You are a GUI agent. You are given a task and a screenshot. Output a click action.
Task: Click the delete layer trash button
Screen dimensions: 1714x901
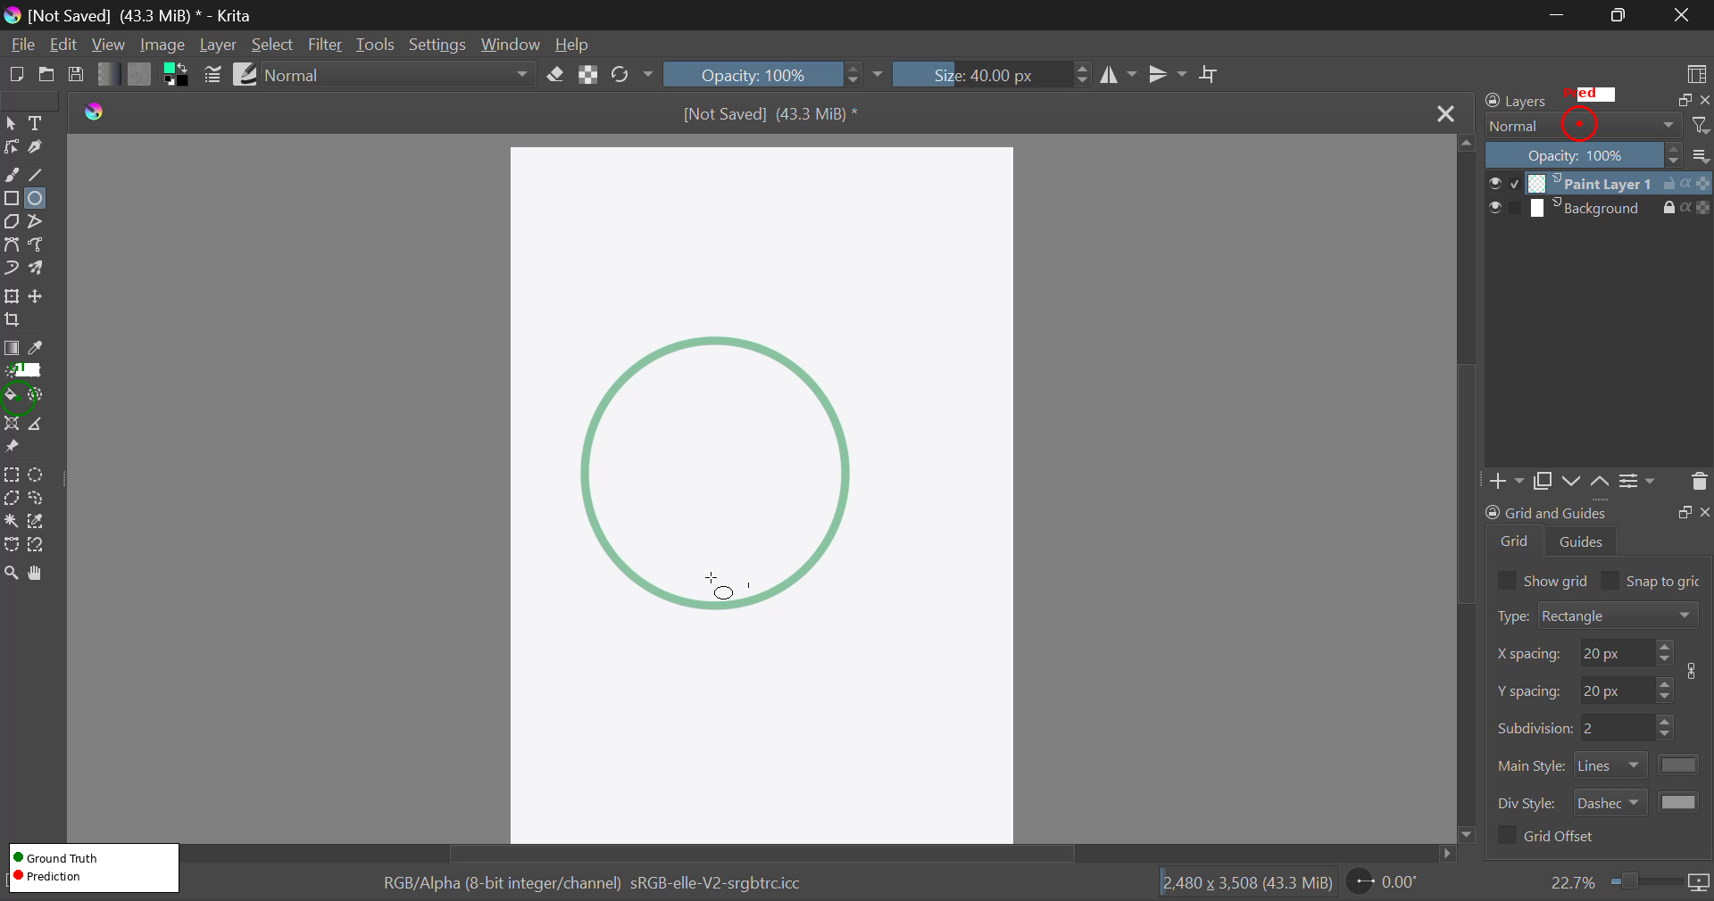(x=1699, y=482)
